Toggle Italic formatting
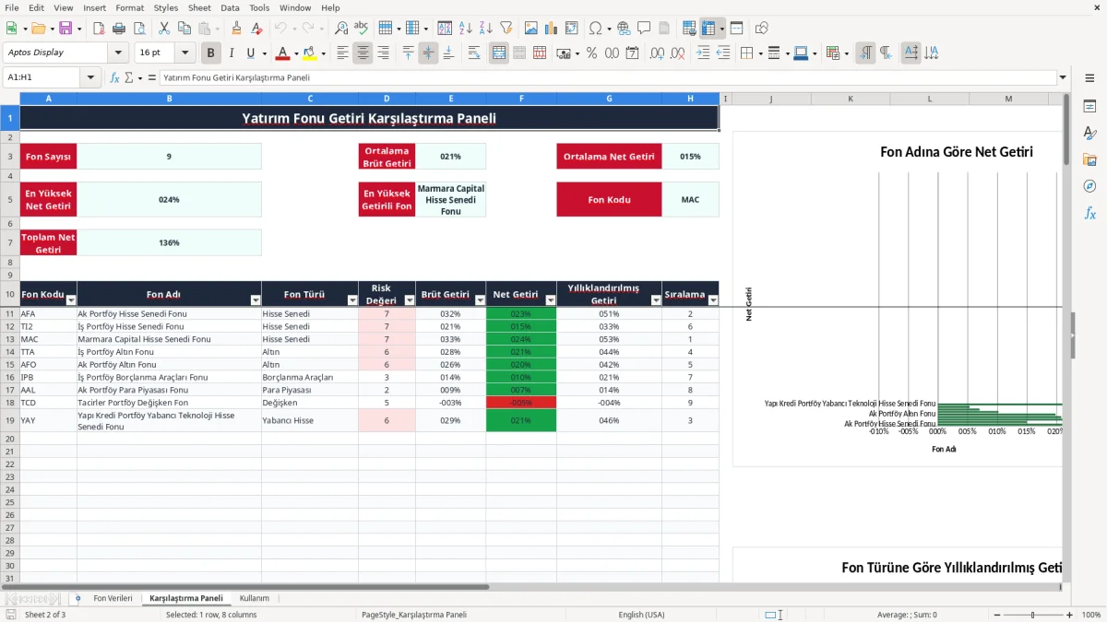The image size is (1107, 622). [232, 53]
